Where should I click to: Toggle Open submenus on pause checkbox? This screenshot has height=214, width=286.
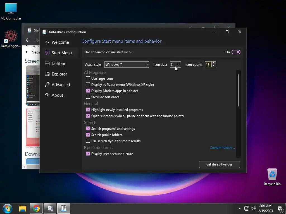[88, 116]
